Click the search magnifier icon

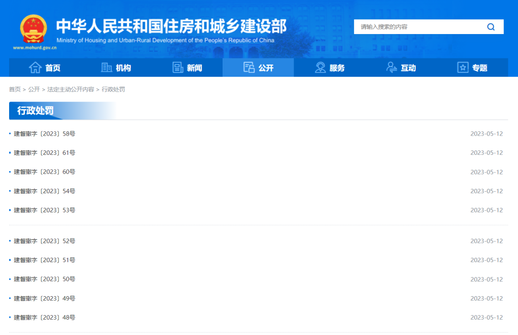tap(491, 27)
